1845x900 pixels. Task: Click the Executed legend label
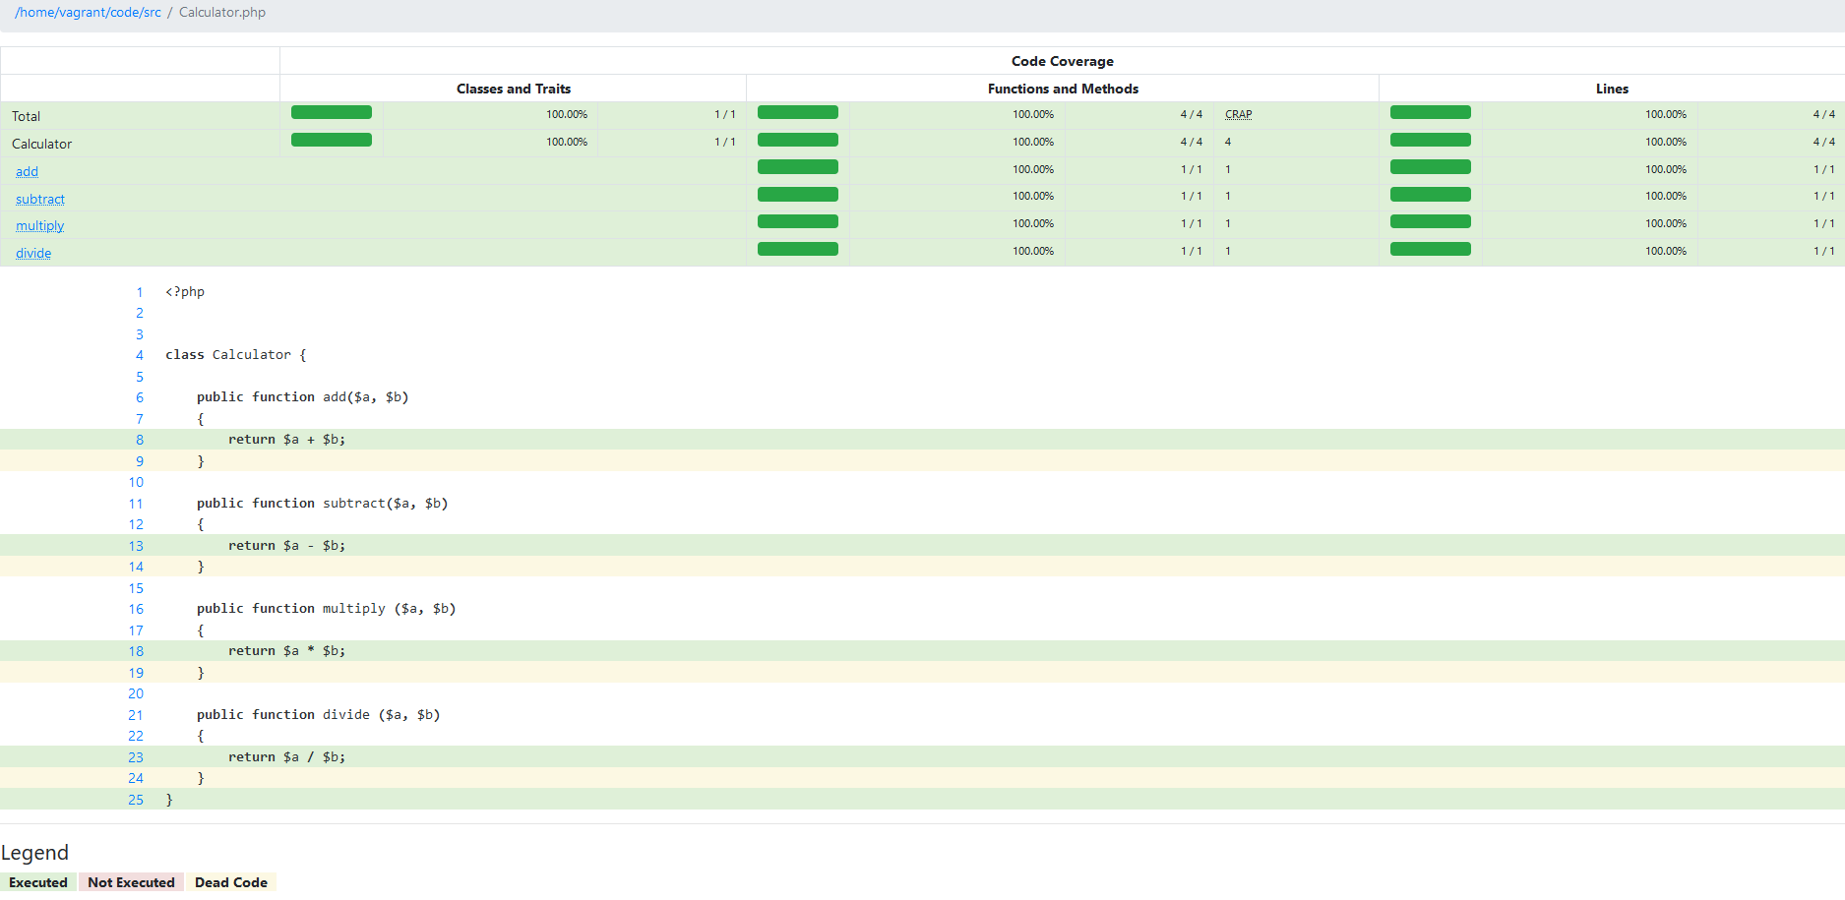pyautogui.click(x=38, y=882)
